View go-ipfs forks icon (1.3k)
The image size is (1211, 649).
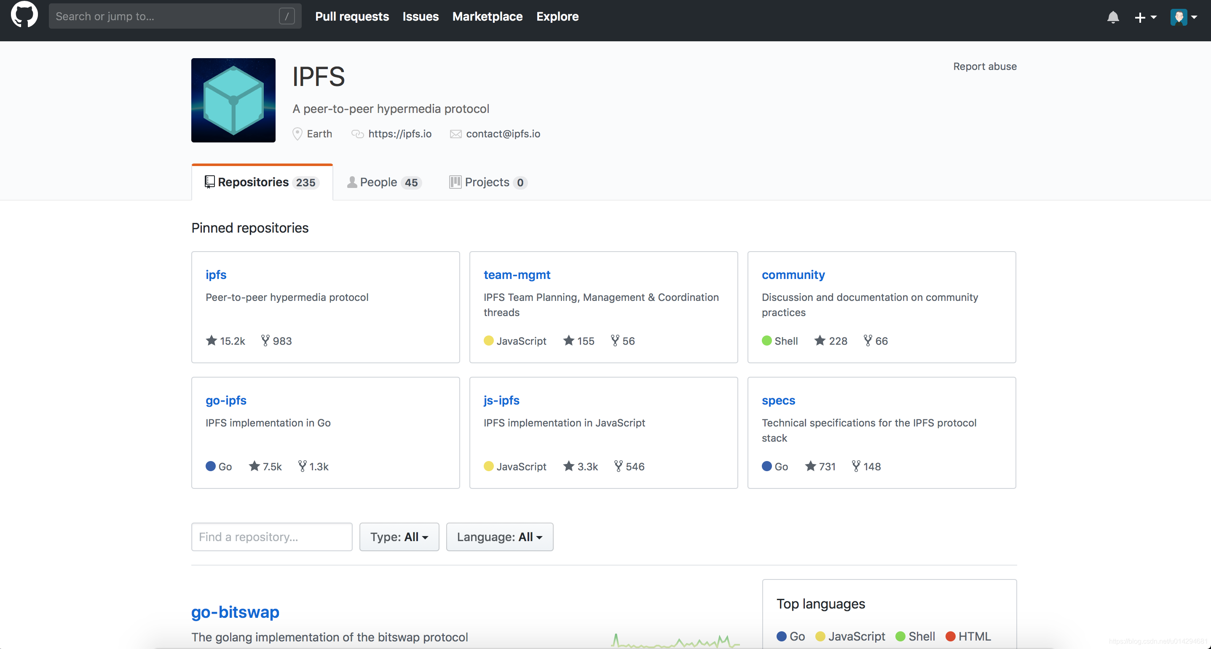(x=302, y=466)
